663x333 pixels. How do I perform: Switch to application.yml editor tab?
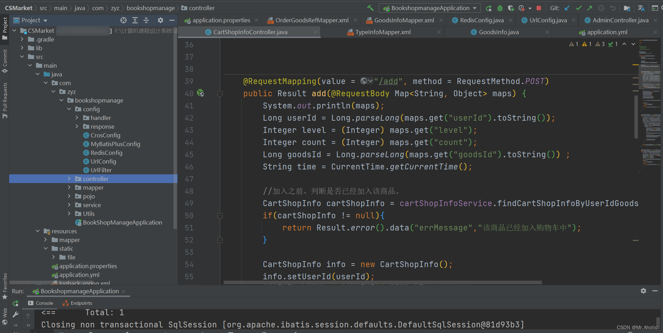point(607,32)
